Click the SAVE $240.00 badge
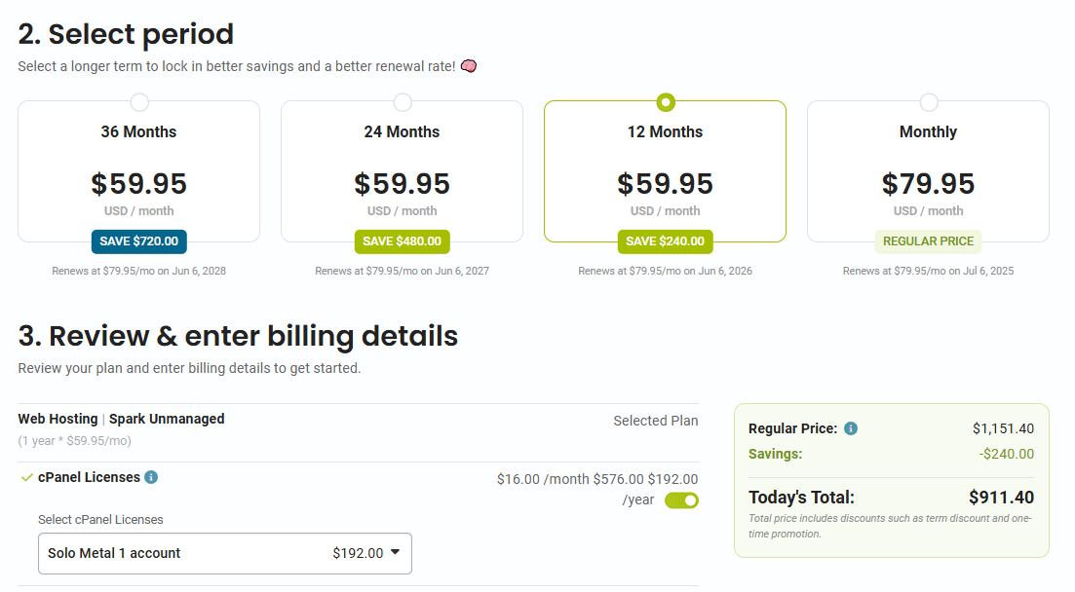This screenshot has height=592, width=1075. click(665, 241)
